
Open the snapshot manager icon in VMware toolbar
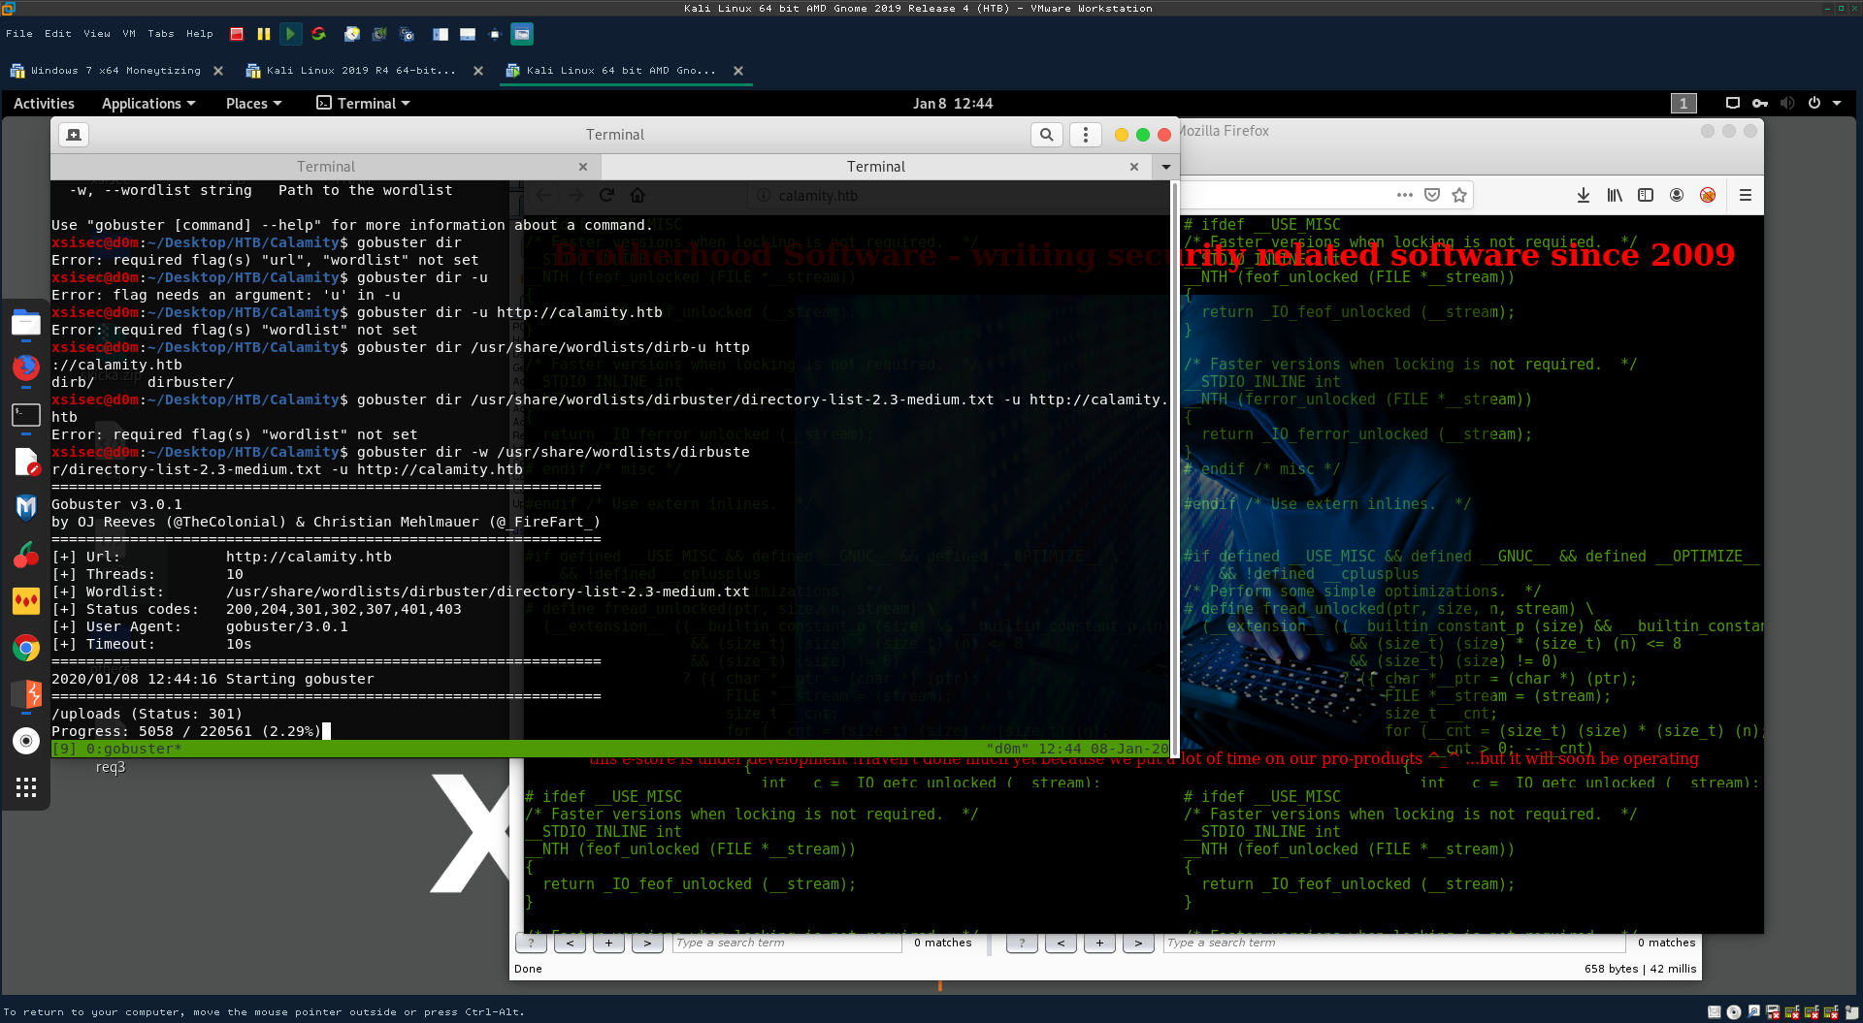(x=408, y=34)
